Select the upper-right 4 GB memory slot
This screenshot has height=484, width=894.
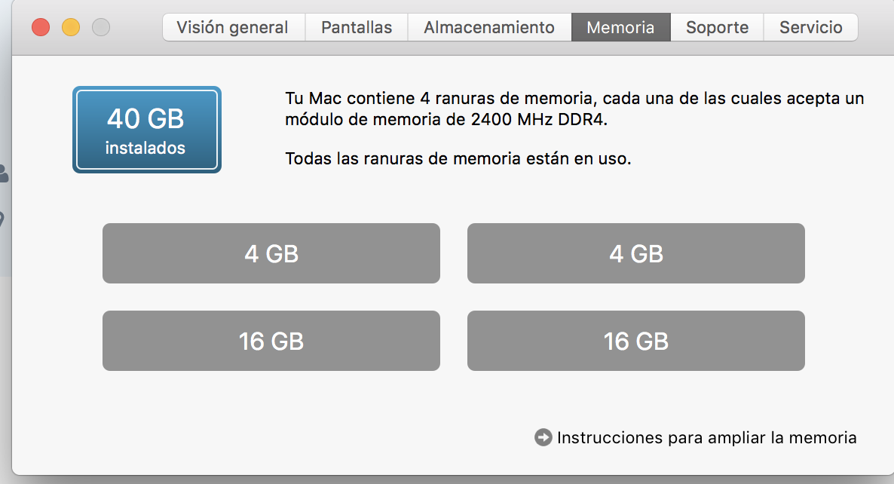pyautogui.click(x=635, y=253)
